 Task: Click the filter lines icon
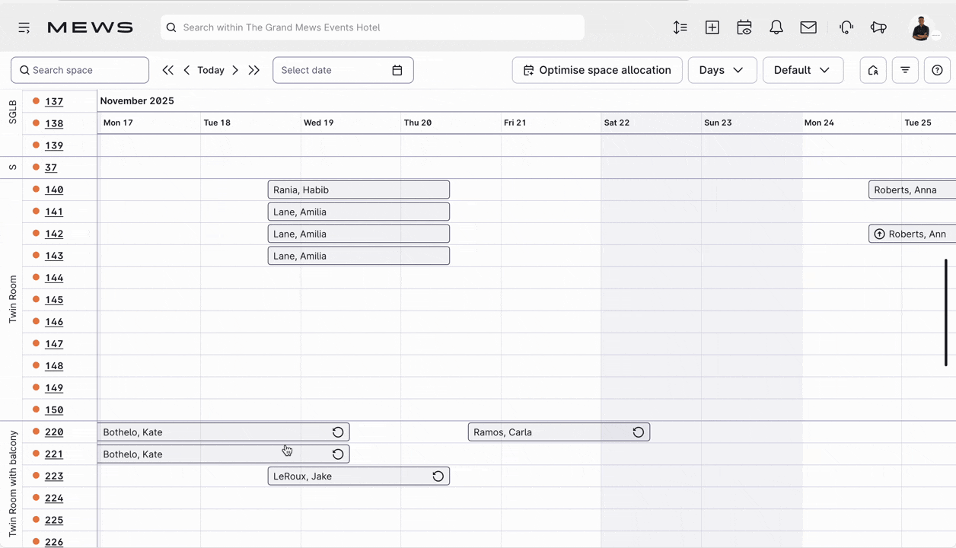click(905, 70)
